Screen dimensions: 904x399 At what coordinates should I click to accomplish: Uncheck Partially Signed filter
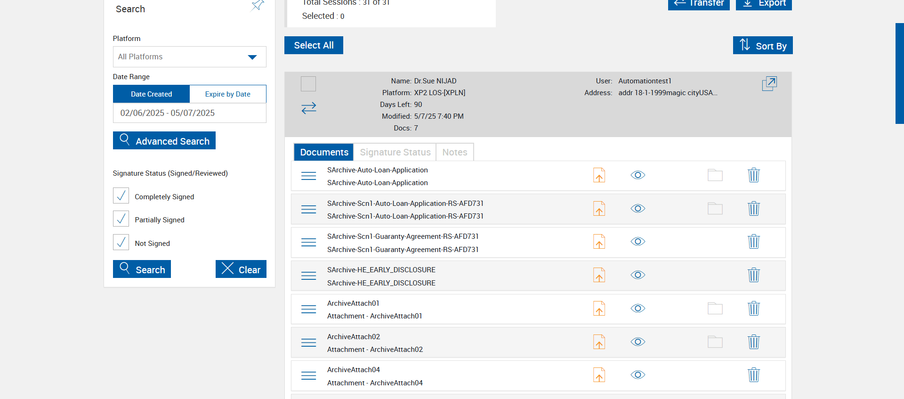[121, 219]
